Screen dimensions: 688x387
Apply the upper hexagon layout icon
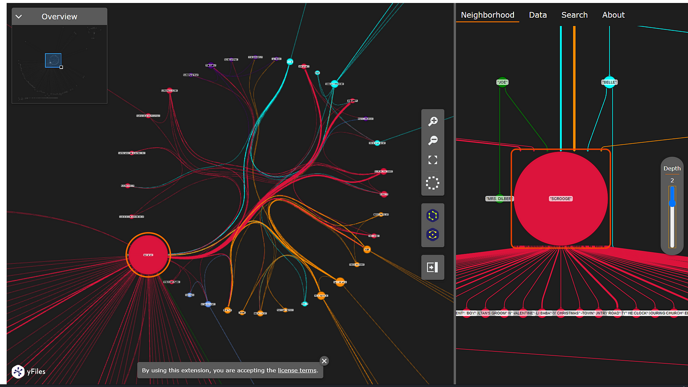pos(432,215)
